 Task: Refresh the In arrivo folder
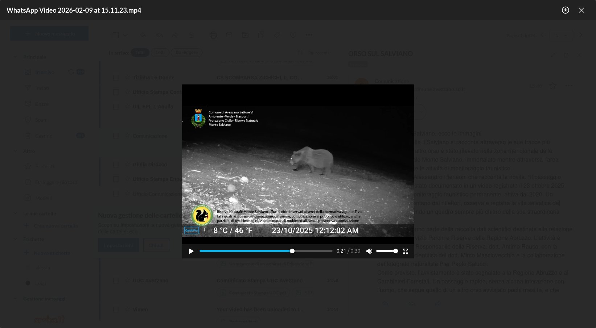pos(71,72)
